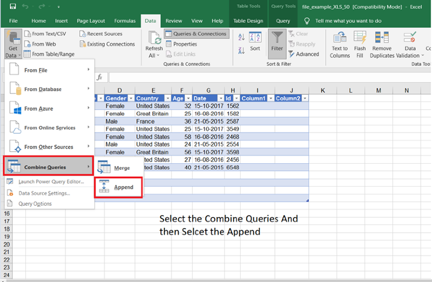Click the Sort A to Z icon

pos(241,37)
